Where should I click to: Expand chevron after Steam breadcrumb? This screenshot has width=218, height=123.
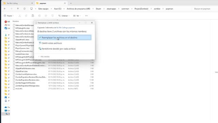[x=104, y=9]
